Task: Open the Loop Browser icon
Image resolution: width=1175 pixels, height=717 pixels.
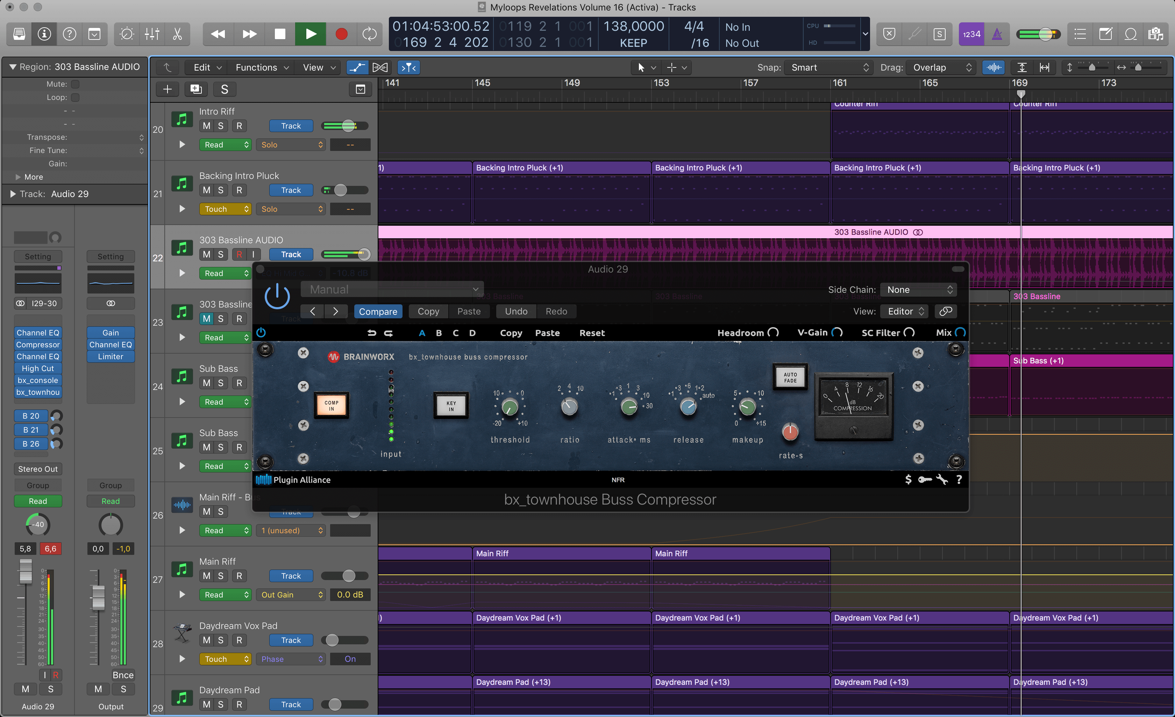Action: click(x=1131, y=34)
